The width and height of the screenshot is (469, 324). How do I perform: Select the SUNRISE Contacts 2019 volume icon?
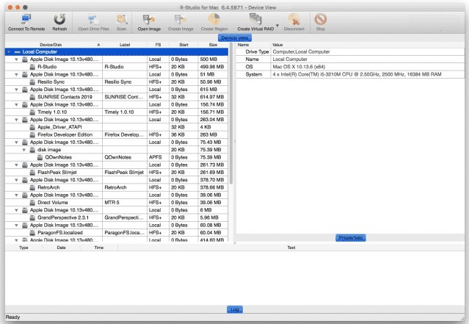(x=32, y=97)
